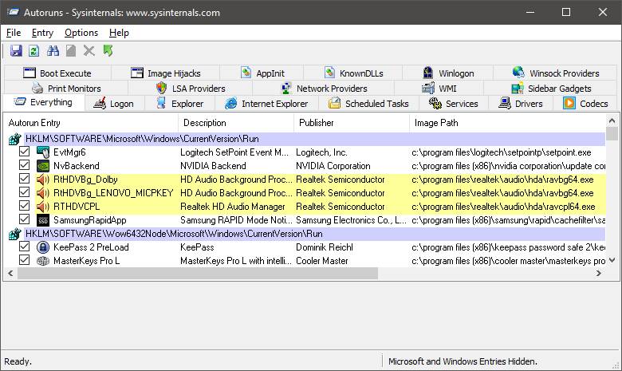Click the Autoruns title bar app icon

[13, 12]
